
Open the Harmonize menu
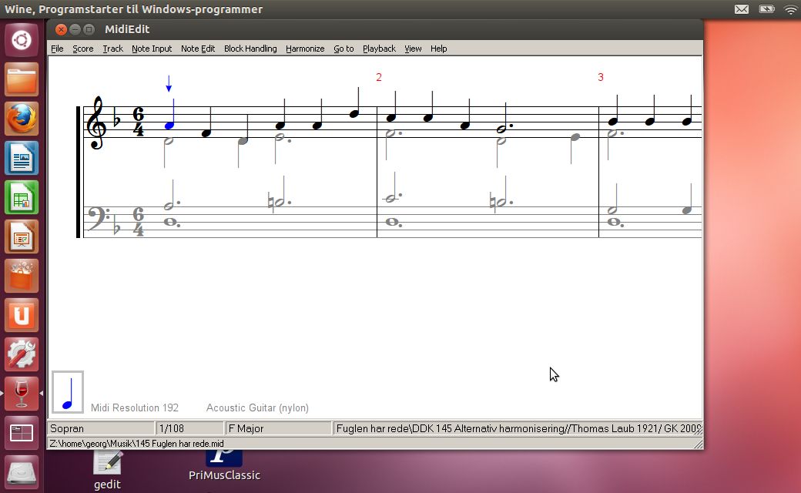305,49
